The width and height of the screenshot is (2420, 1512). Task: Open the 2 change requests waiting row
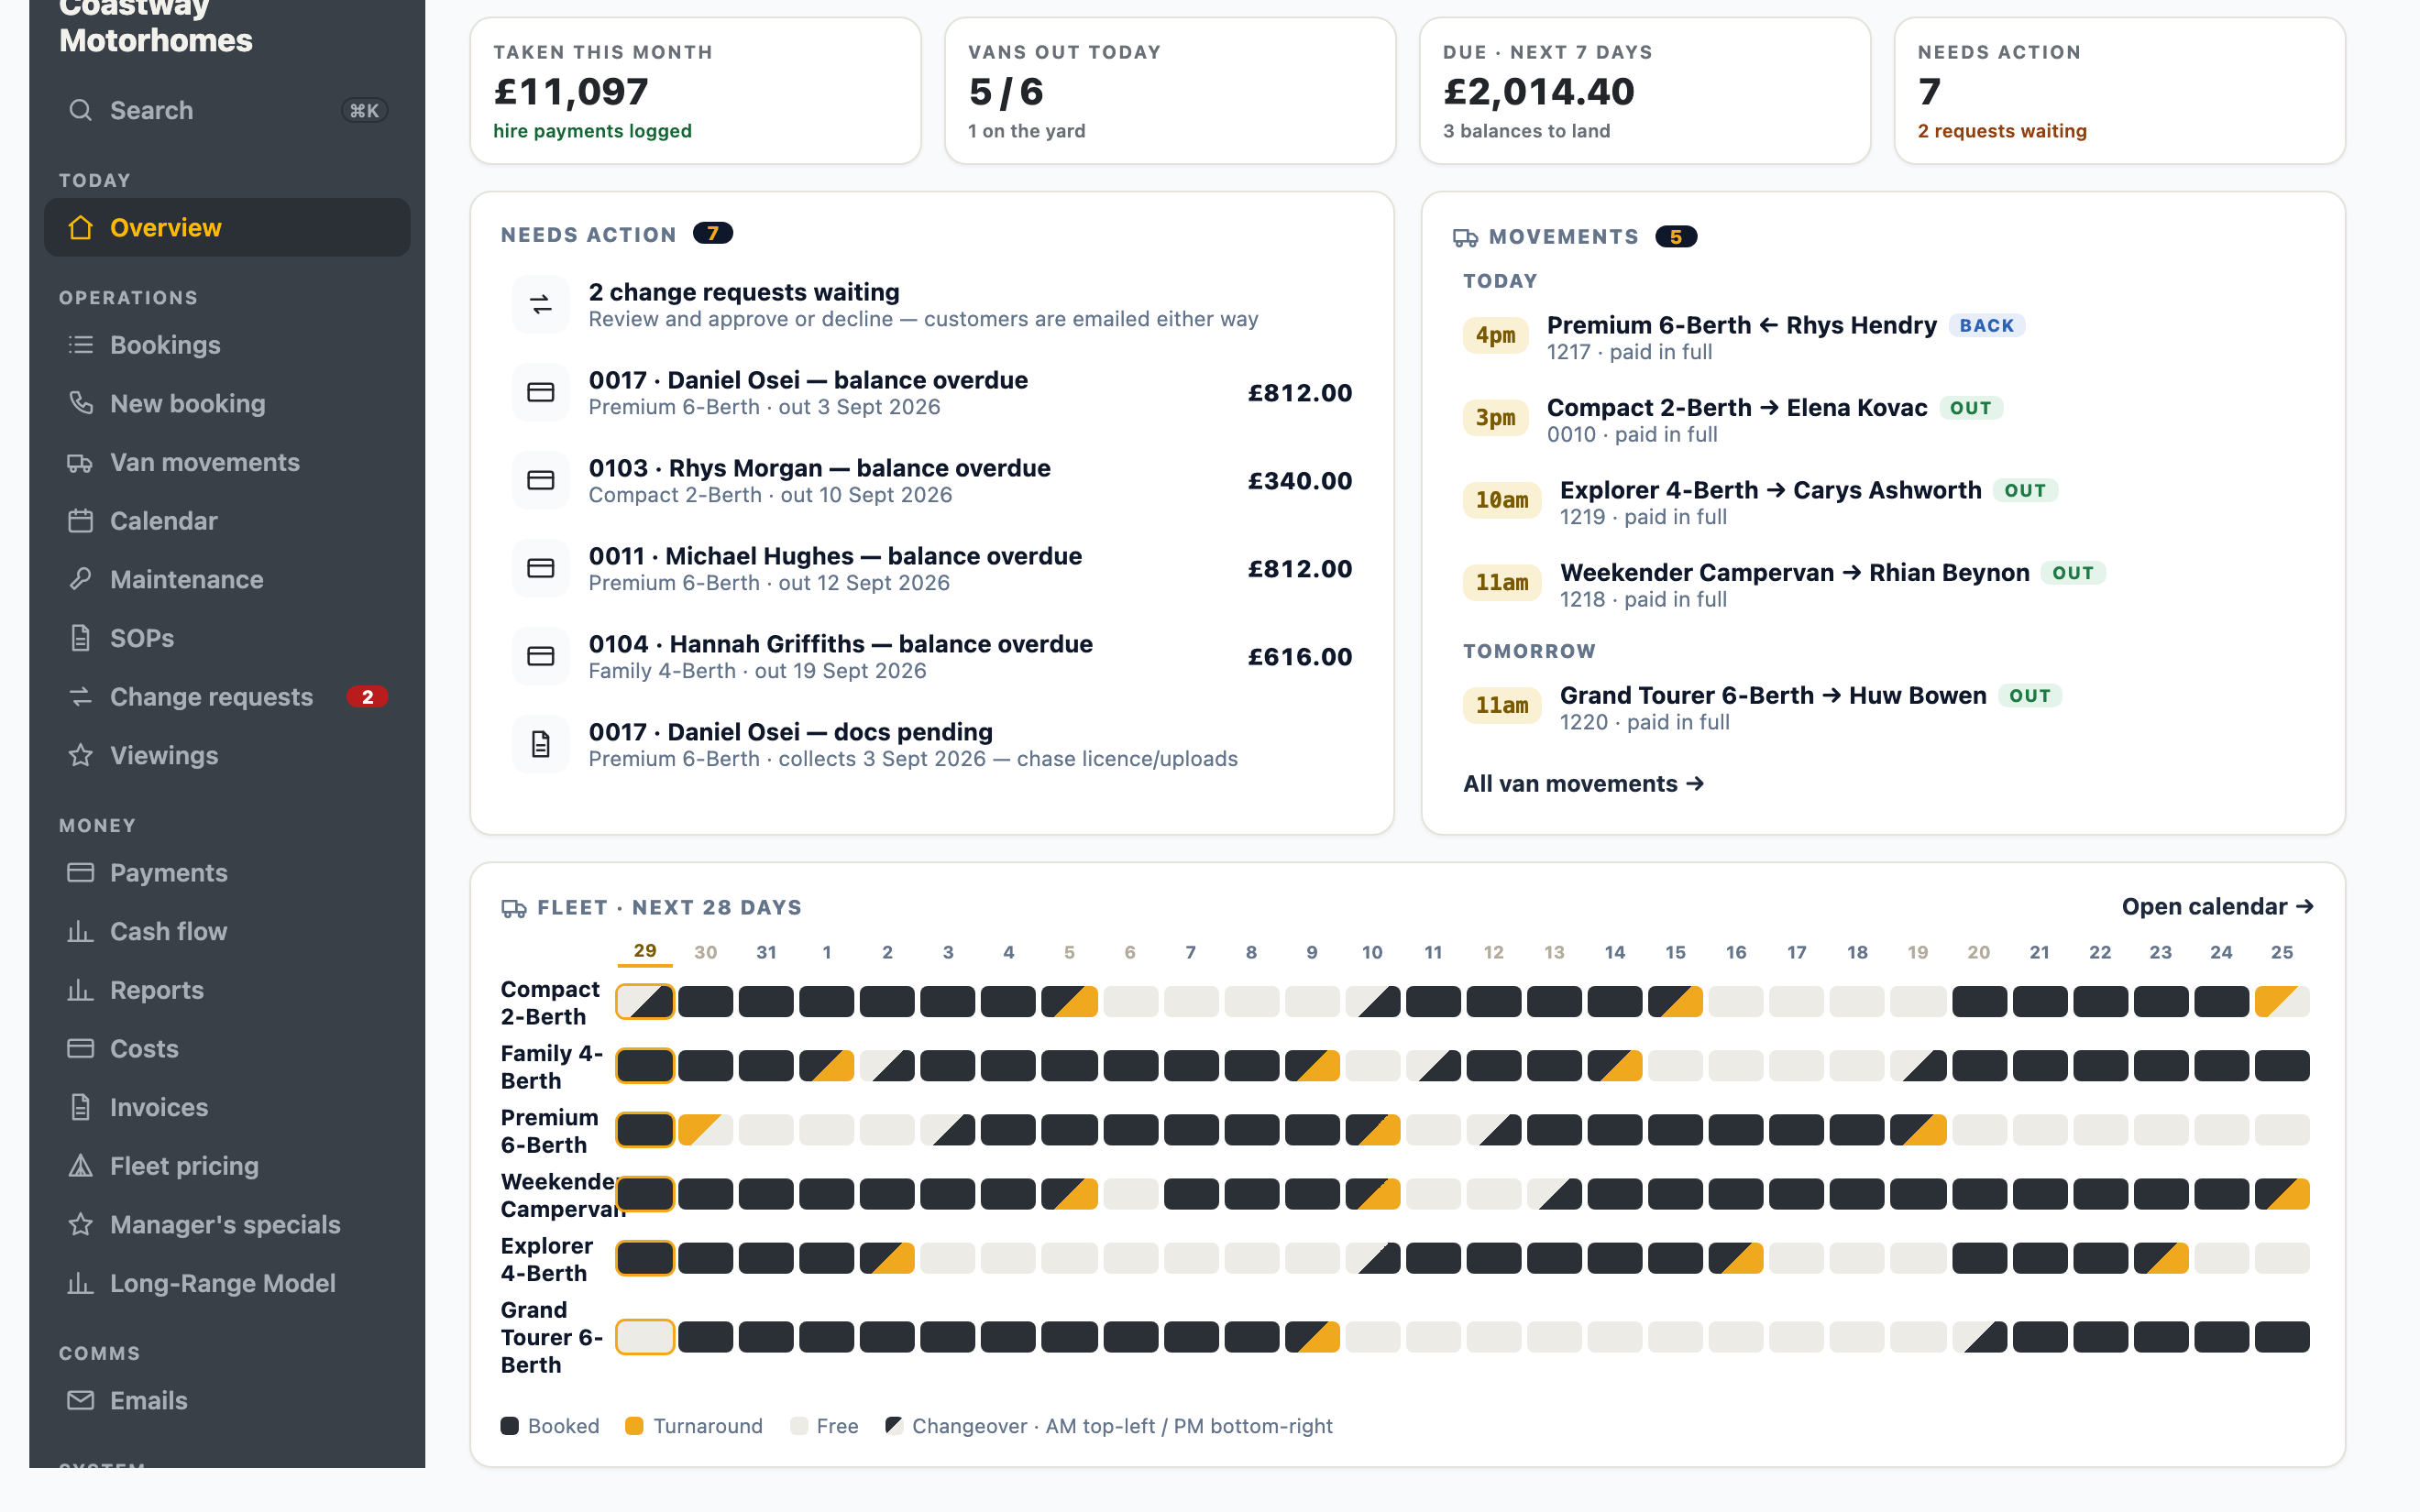pyautogui.click(x=932, y=304)
